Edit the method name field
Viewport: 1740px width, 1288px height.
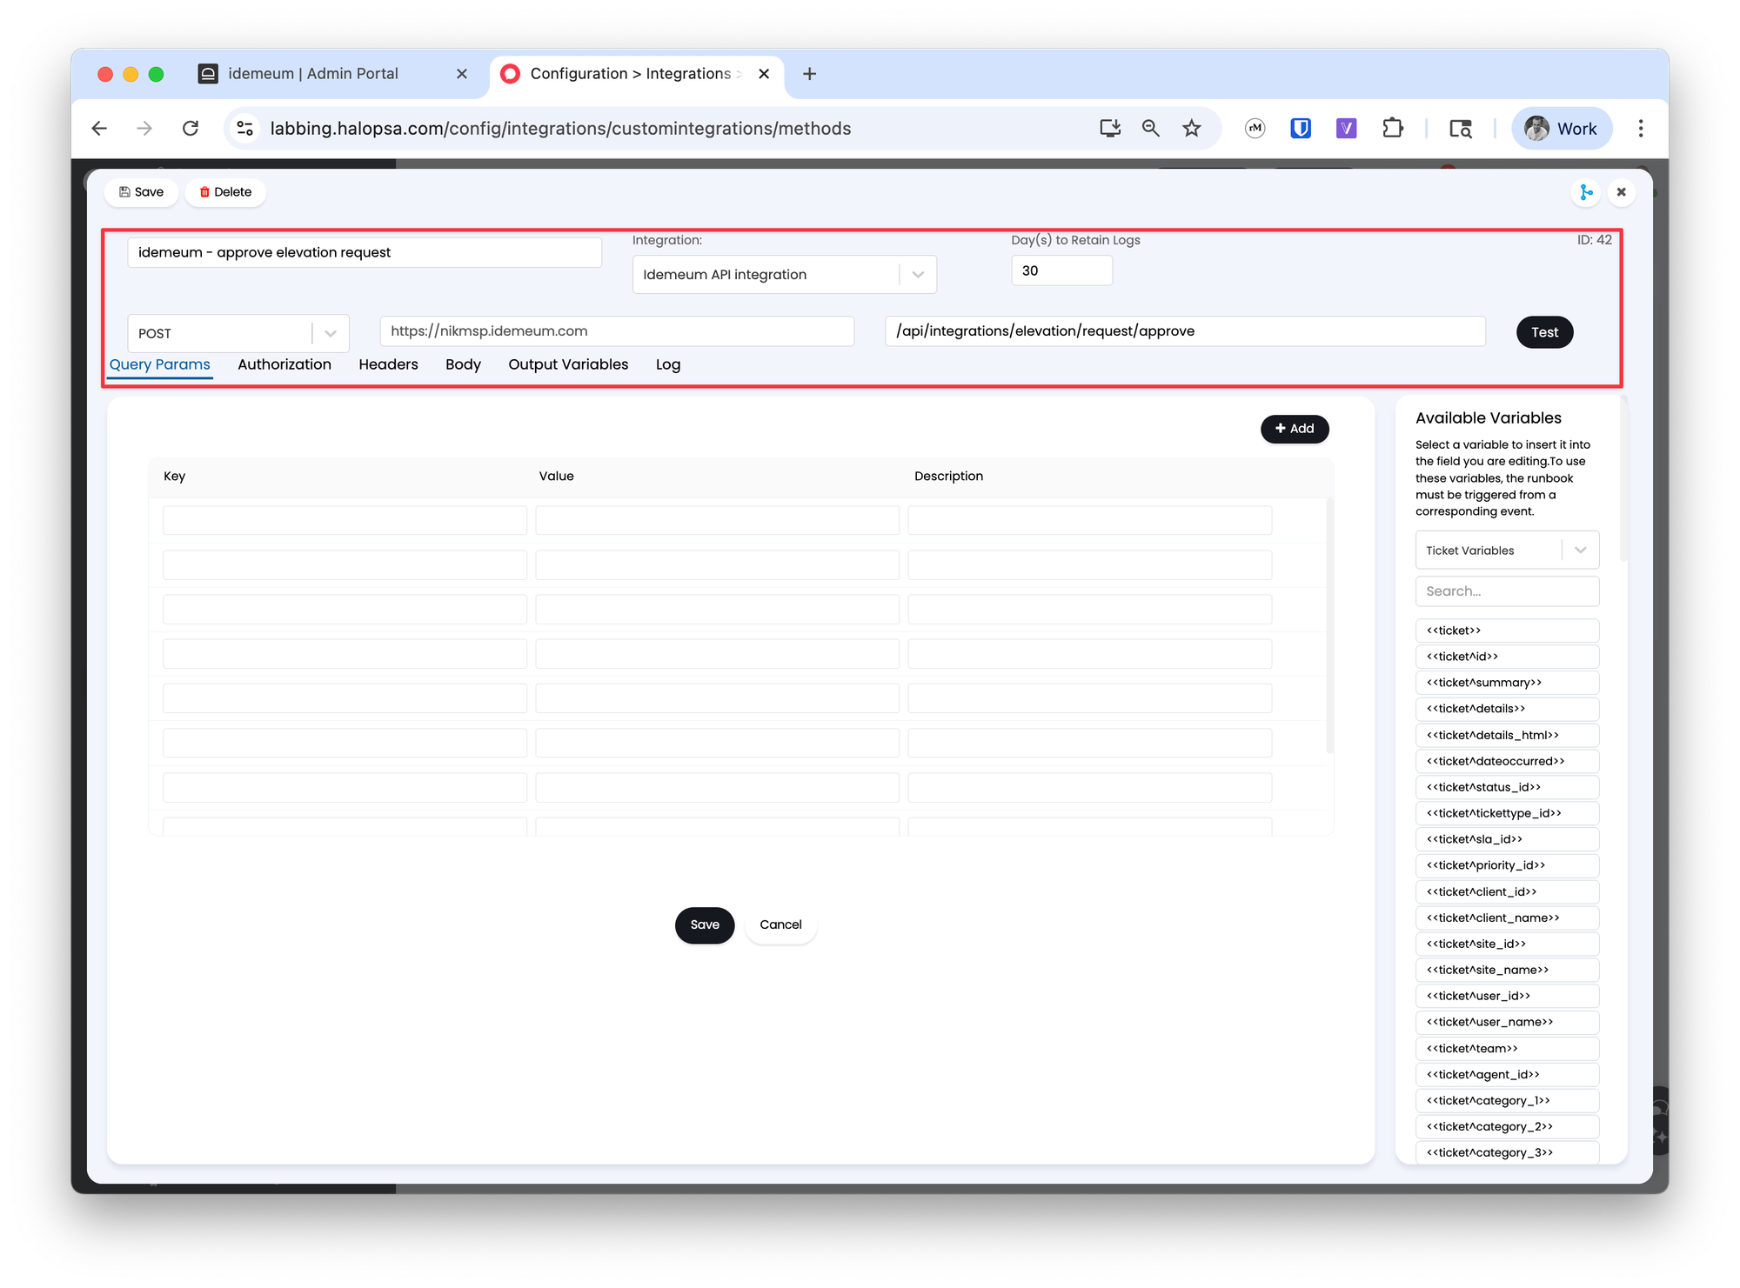click(365, 253)
